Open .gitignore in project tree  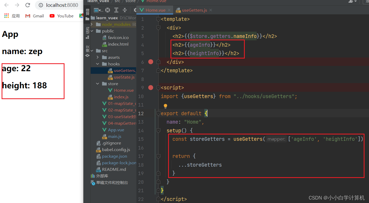click(109, 143)
